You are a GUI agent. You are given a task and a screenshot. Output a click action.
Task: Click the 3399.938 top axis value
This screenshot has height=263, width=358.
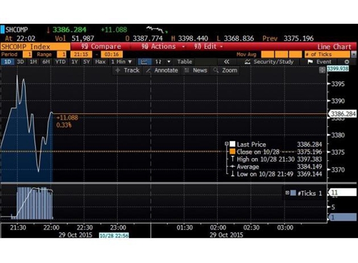click(338, 69)
